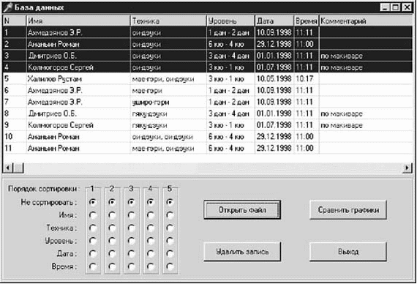This screenshot has width=417, height=284.
Task: Select row 4 'Колмогоров Сергей'
Action: pos(208,67)
